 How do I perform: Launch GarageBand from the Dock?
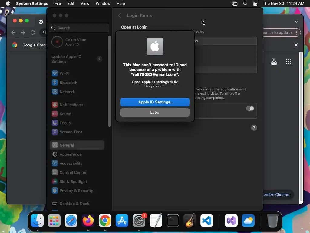pyautogui.click(x=190, y=221)
